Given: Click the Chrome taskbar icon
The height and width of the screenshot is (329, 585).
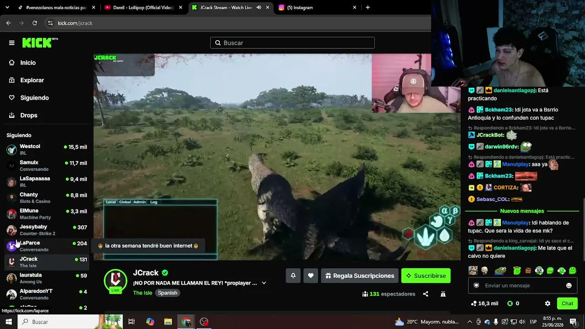Looking at the screenshot, I should point(186,322).
